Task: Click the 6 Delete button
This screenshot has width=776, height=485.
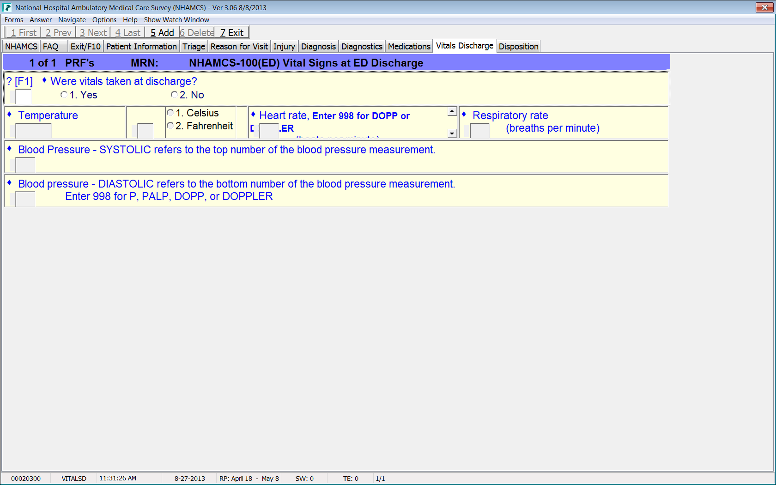Action: pyautogui.click(x=197, y=33)
